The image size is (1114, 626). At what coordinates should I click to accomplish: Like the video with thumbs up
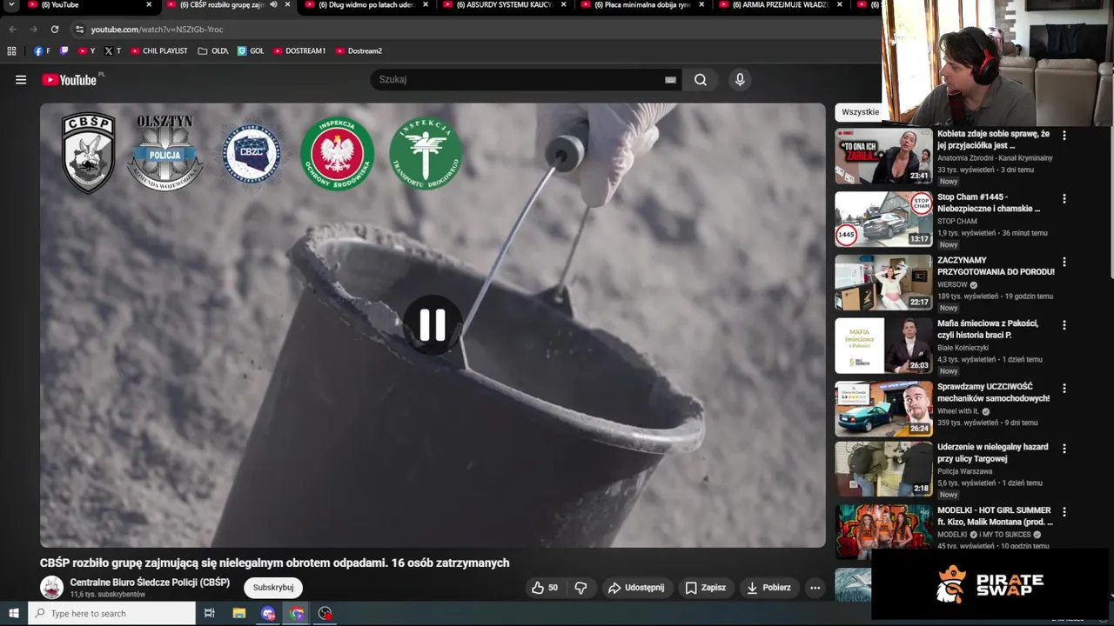(x=545, y=588)
